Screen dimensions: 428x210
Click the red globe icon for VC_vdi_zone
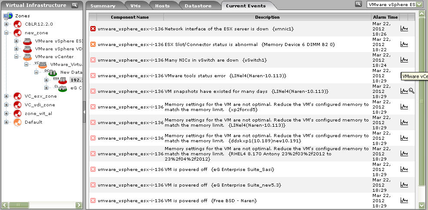point(17,105)
